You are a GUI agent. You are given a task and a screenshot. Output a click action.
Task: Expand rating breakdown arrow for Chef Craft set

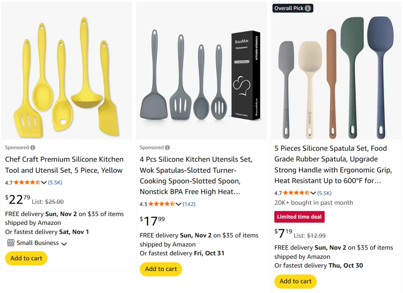point(44,182)
